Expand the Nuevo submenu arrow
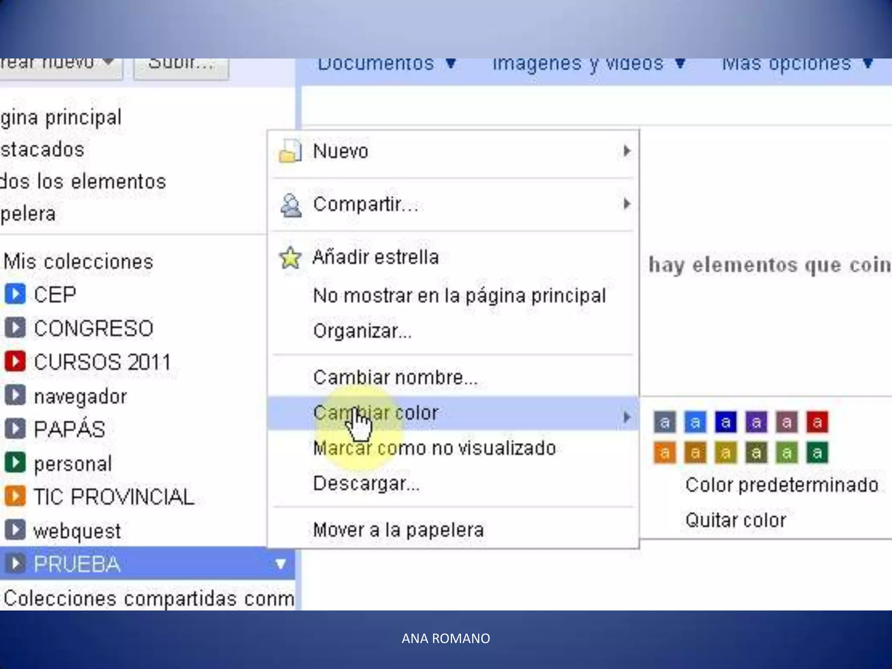The image size is (892, 669). tap(626, 151)
